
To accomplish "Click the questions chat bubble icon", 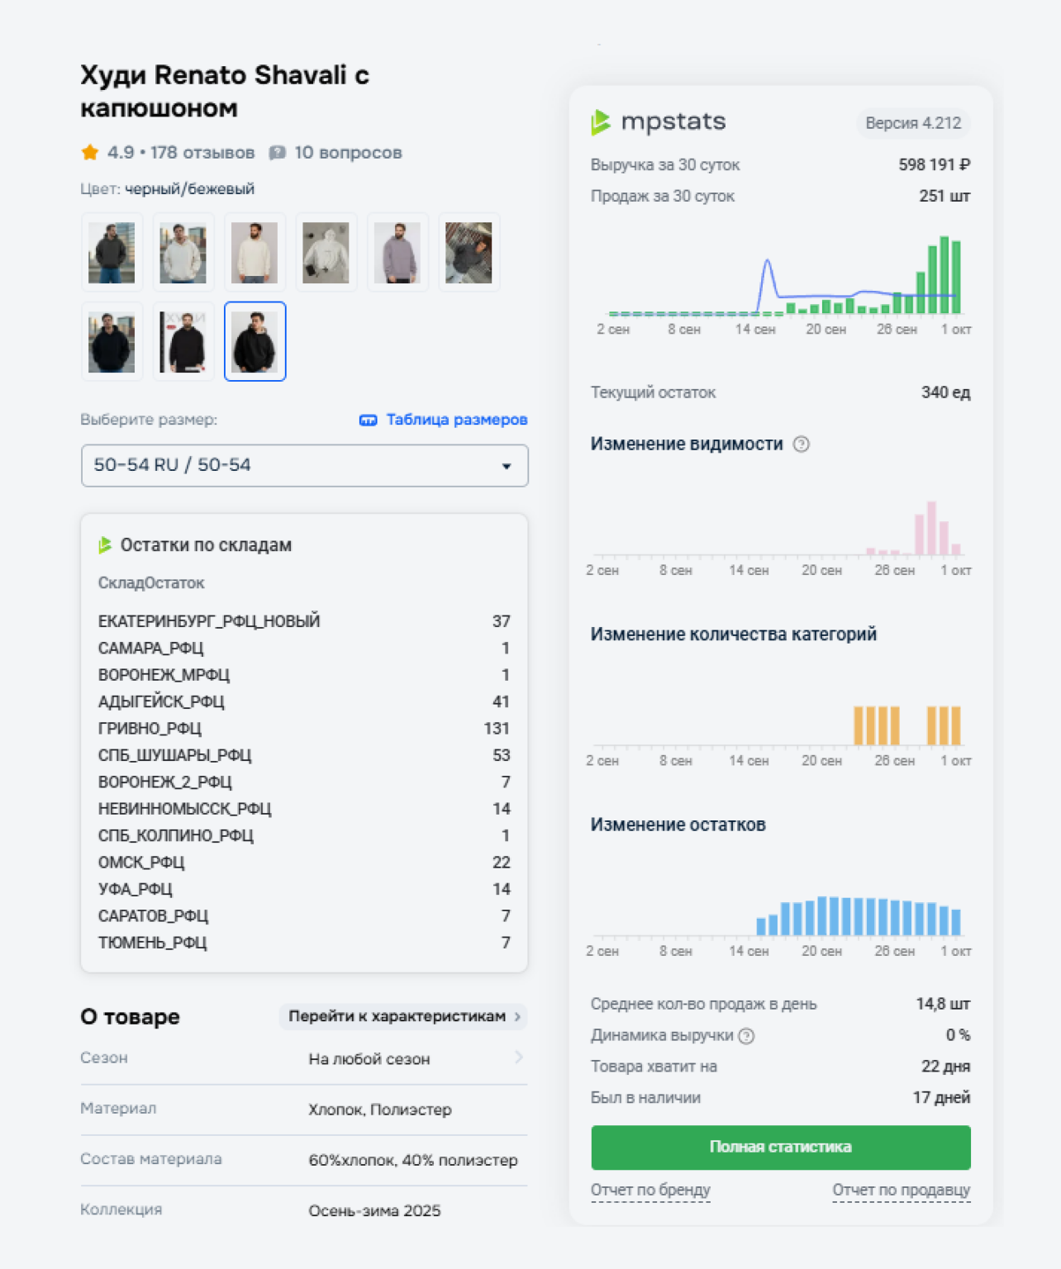I will pos(278,153).
